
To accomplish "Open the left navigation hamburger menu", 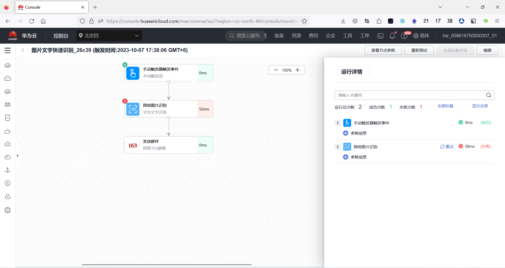I will [8, 50].
